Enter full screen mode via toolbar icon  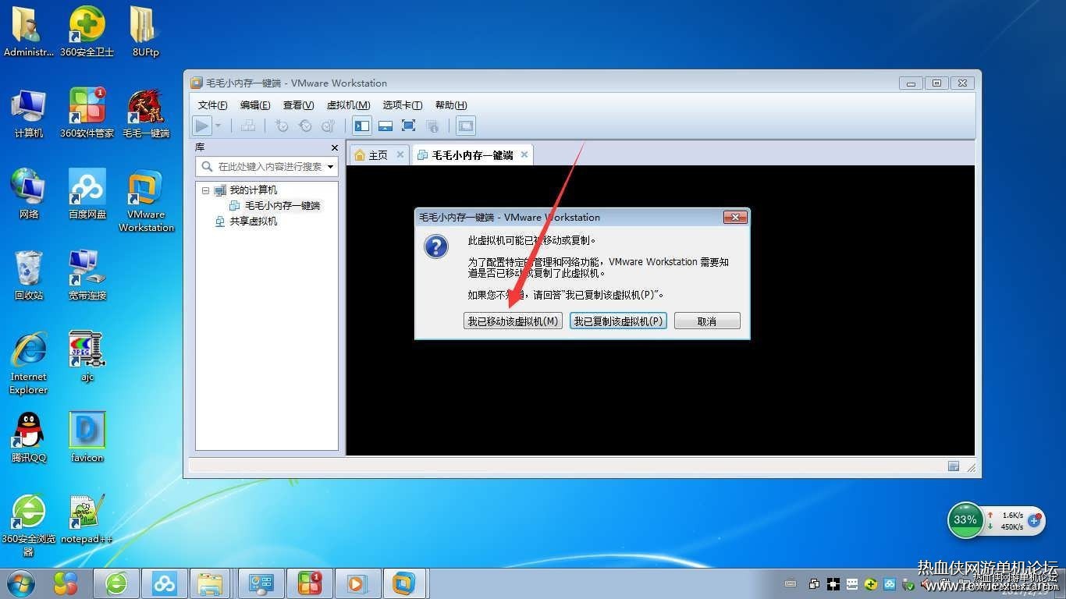[408, 126]
